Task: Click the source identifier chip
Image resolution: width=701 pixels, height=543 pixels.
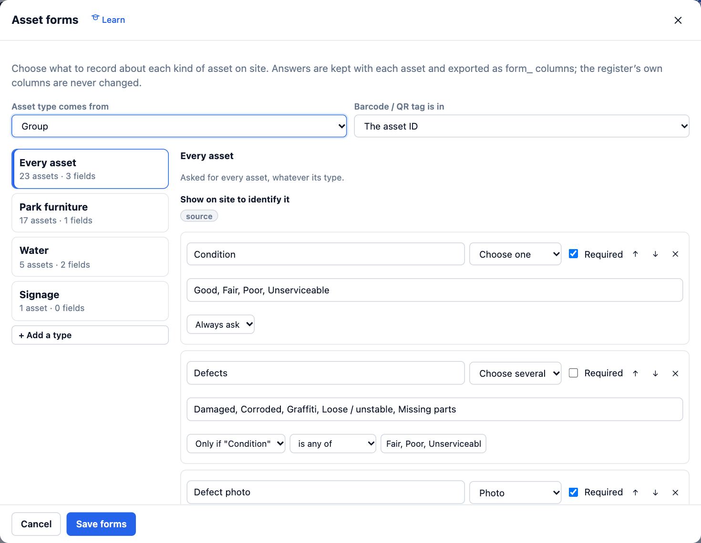Action: point(199,216)
